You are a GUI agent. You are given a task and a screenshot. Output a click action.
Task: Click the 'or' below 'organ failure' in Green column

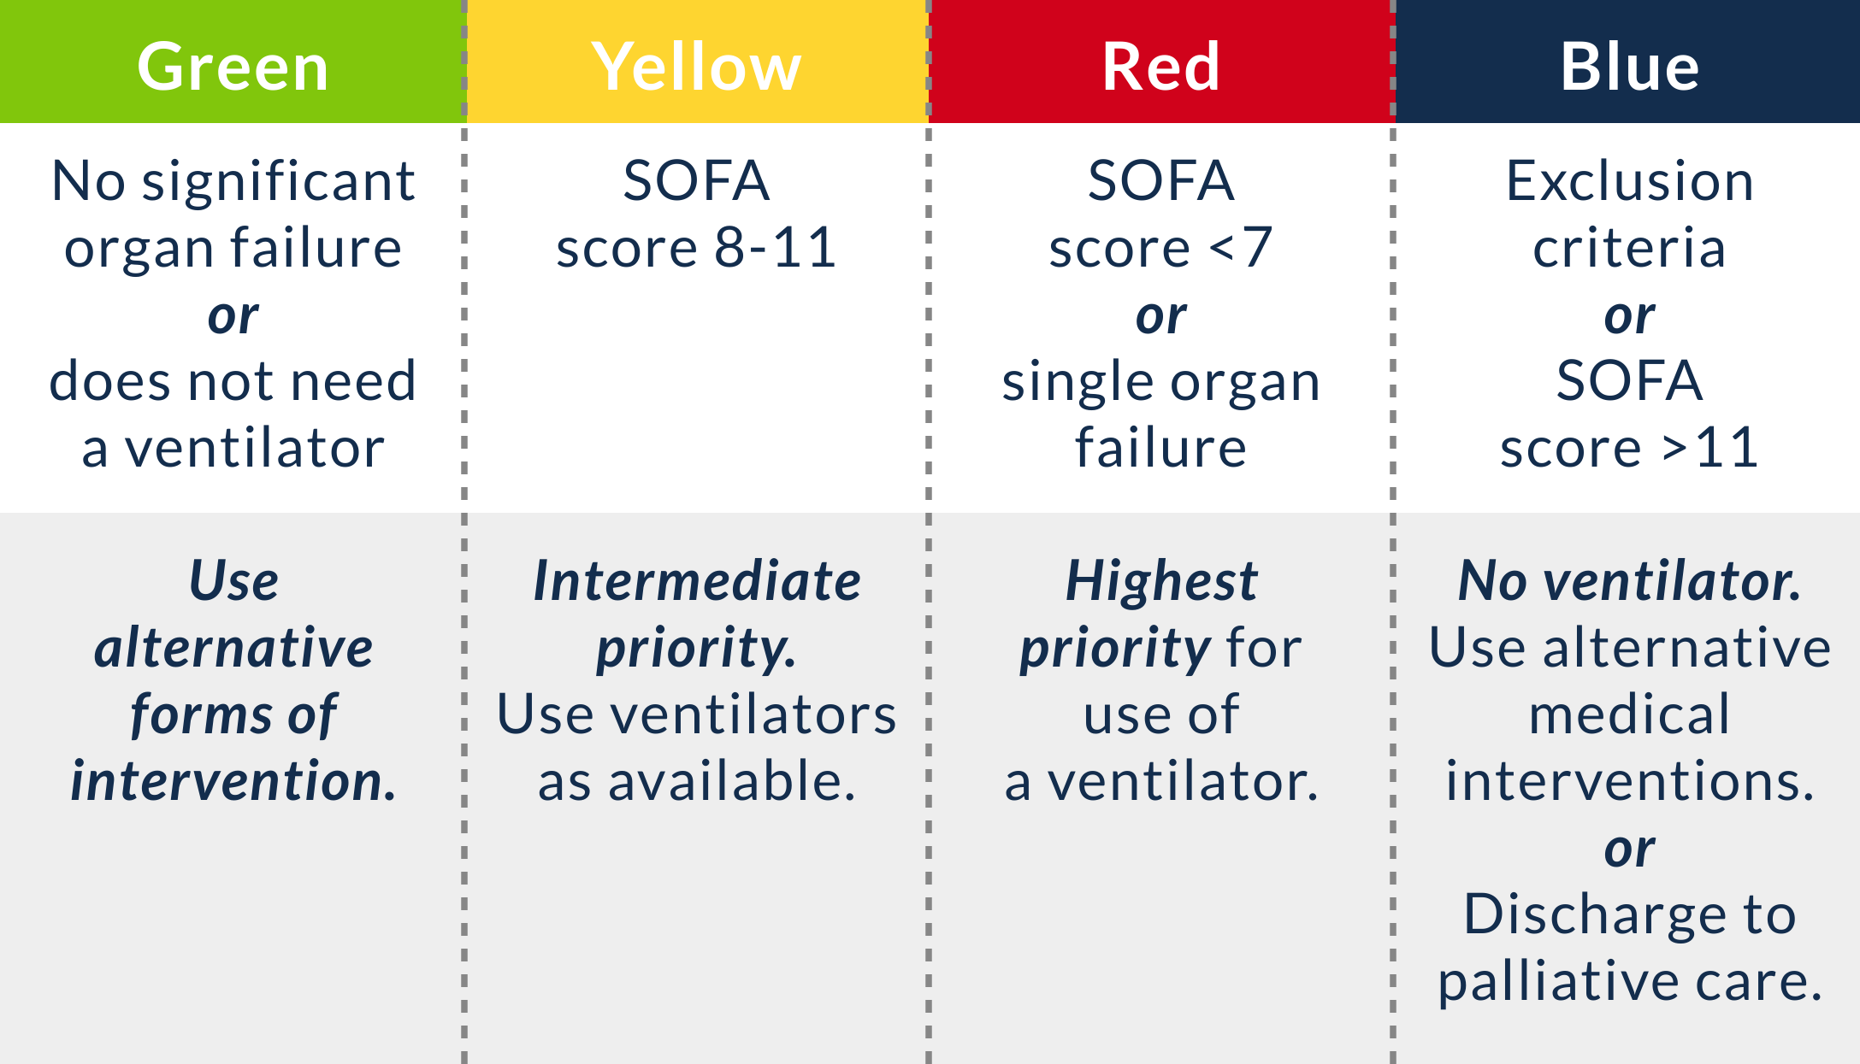[233, 314]
